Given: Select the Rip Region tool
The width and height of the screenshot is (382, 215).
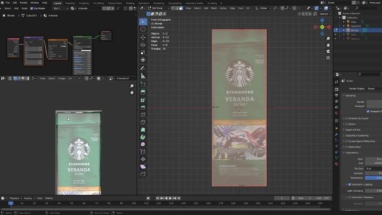Looking at the screenshot, I should 143,174.
